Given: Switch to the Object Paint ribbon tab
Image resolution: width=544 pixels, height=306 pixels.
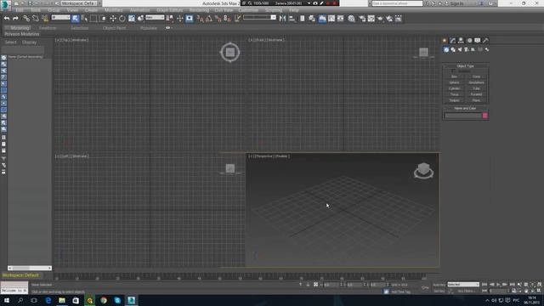Looking at the screenshot, I should coord(114,28).
